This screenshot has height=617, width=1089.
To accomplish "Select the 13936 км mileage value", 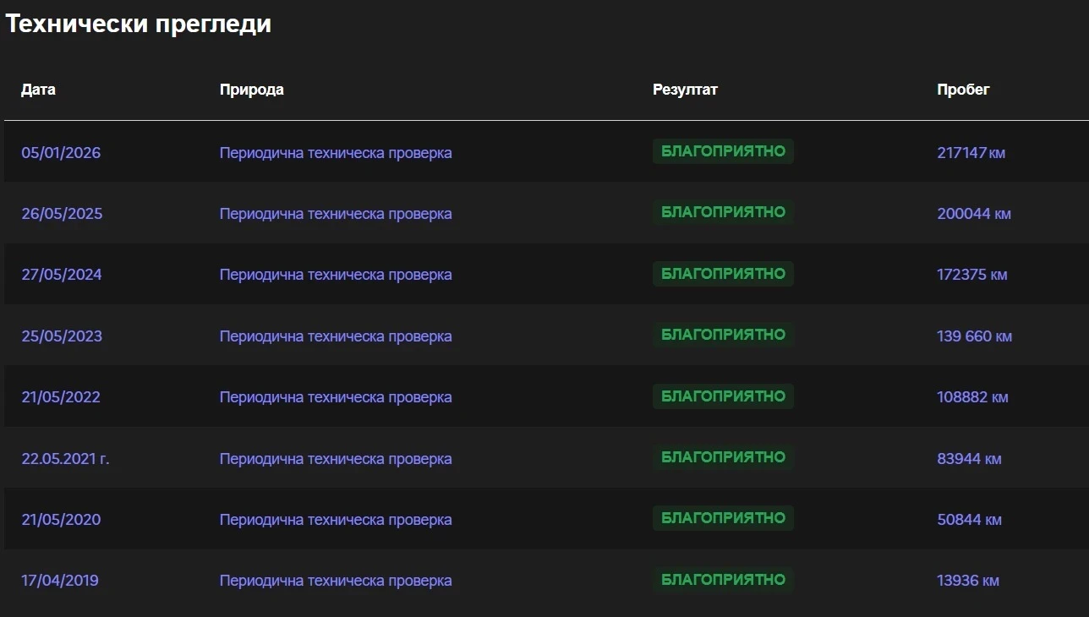I will coord(968,581).
